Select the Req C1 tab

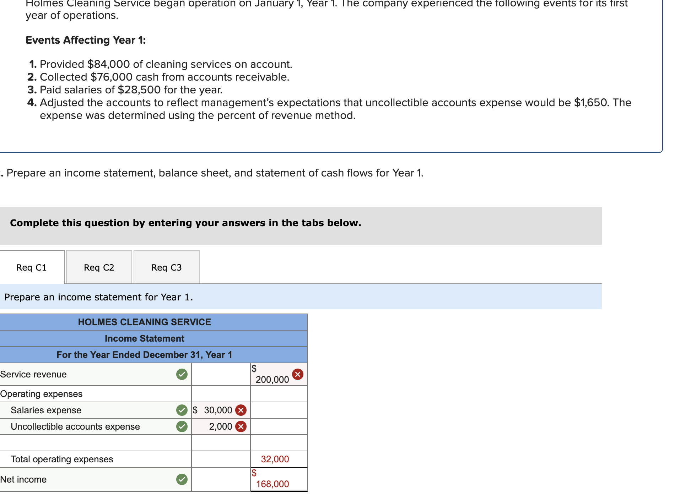coord(31,267)
